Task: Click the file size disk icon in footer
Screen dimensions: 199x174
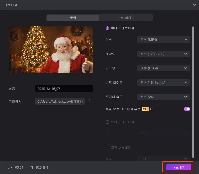Action: (x=31, y=167)
